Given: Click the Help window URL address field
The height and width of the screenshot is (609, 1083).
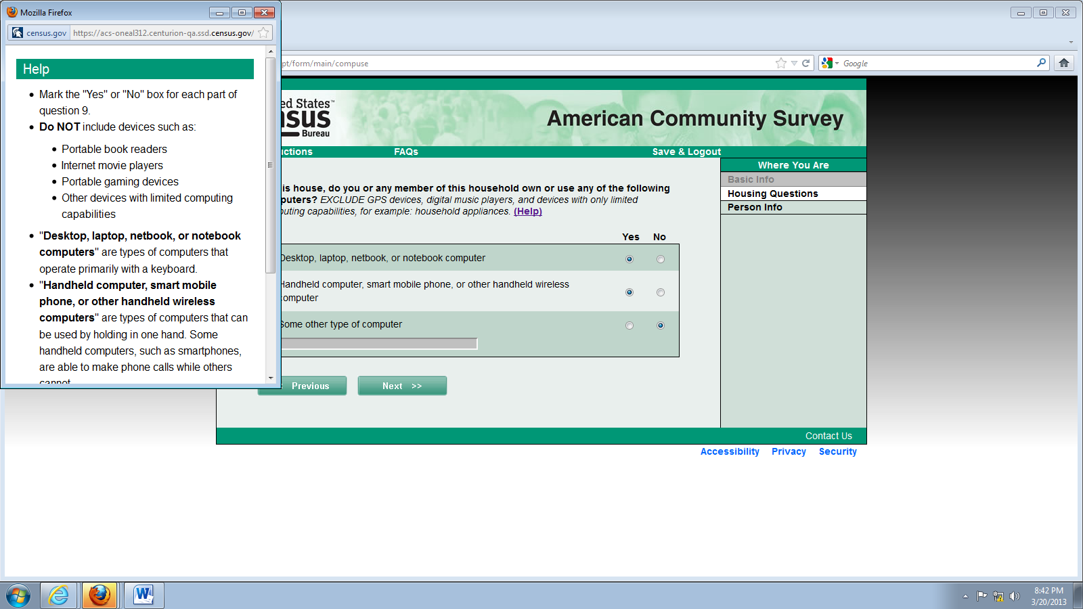Looking at the screenshot, I should [163, 32].
